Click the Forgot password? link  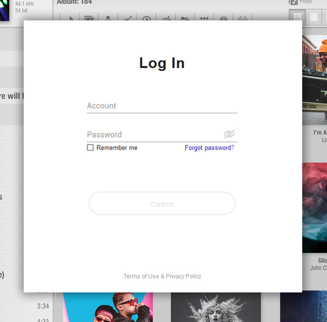point(209,148)
